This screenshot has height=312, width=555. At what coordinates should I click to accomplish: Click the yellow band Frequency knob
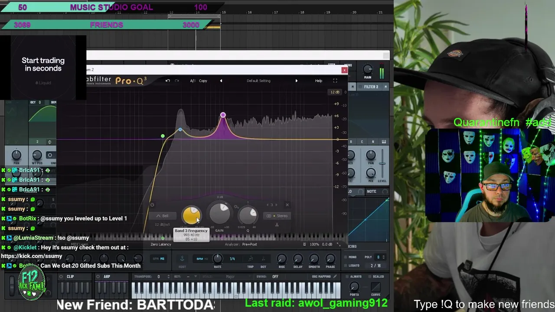[191, 215]
